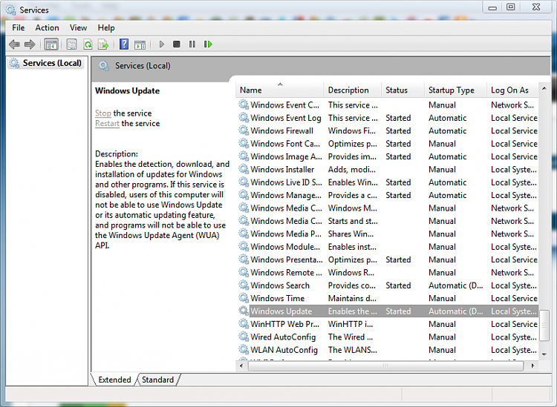The height and width of the screenshot is (407, 557).
Task: Select the Windows Image A... service row
Action: tap(388, 156)
